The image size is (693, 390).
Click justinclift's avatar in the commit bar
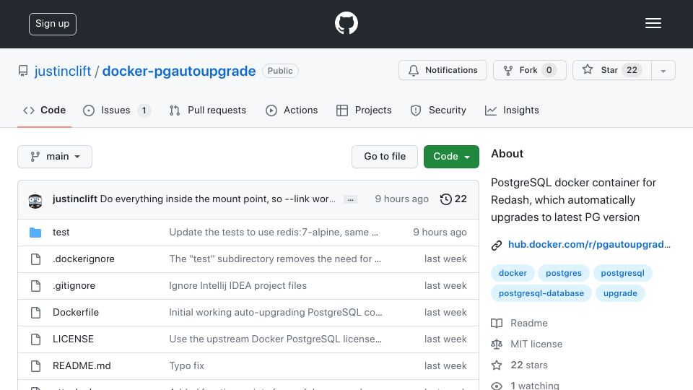[x=35, y=201]
